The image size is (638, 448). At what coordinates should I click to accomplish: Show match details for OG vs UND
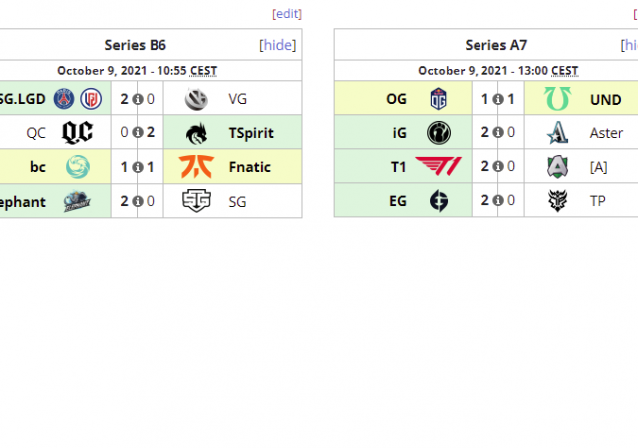point(498,99)
